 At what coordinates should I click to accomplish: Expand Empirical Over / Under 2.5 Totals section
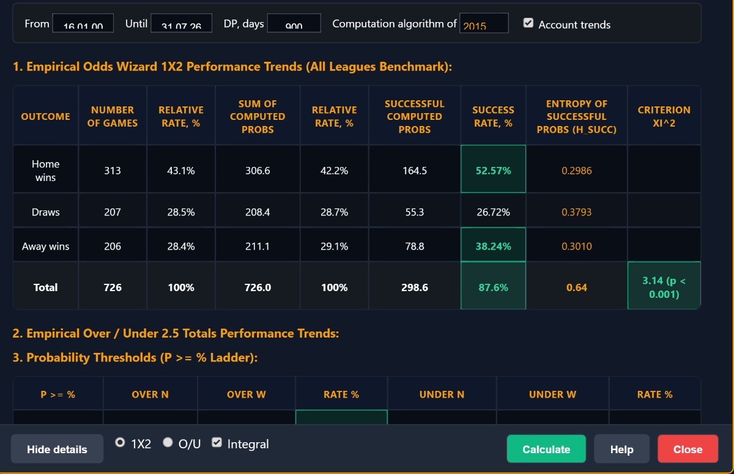[176, 333]
